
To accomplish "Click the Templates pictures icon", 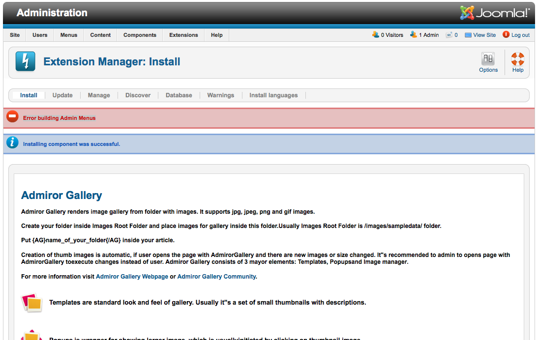I will click(32, 303).
